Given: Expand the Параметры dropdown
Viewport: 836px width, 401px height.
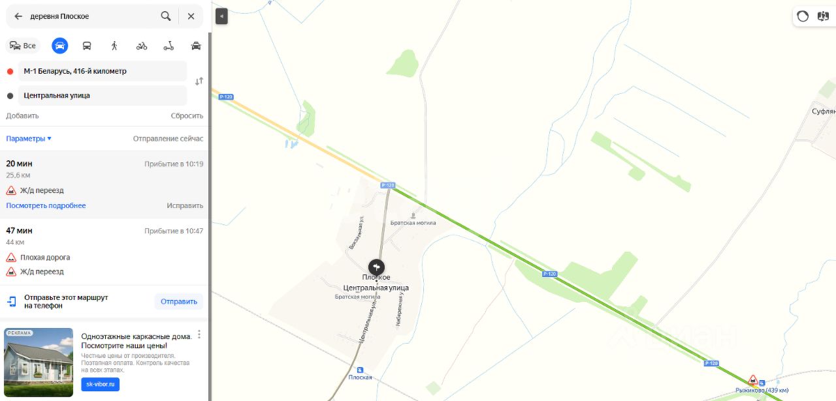Looking at the screenshot, I should [29, 138].
